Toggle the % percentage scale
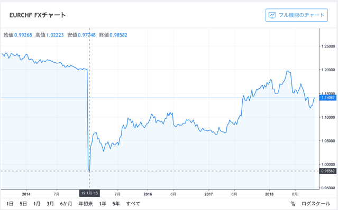Viewport: 338px width, 210px height. click(x=293, y=204)
